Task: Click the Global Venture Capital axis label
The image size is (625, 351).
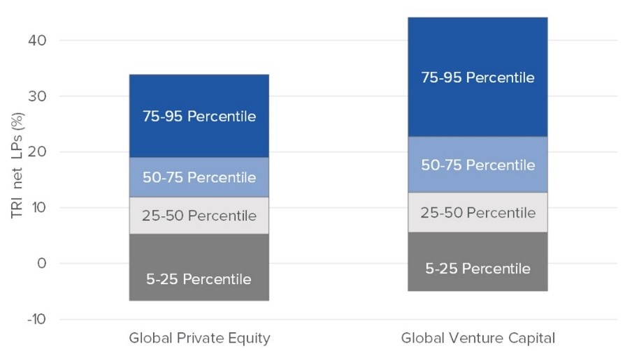Action: click(x=477, y=338)
